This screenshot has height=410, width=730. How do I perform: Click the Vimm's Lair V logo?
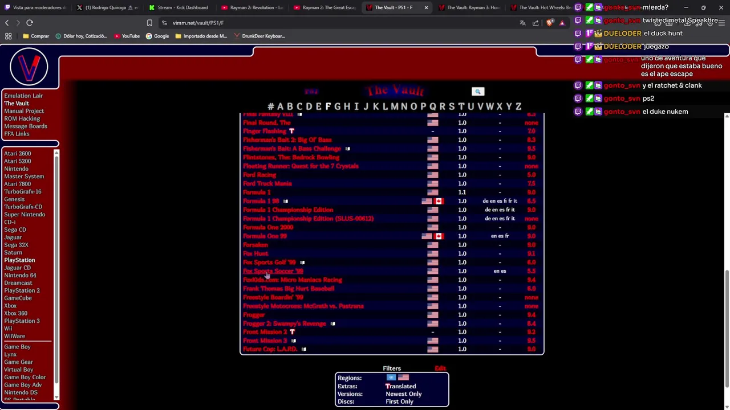[29, 67]
